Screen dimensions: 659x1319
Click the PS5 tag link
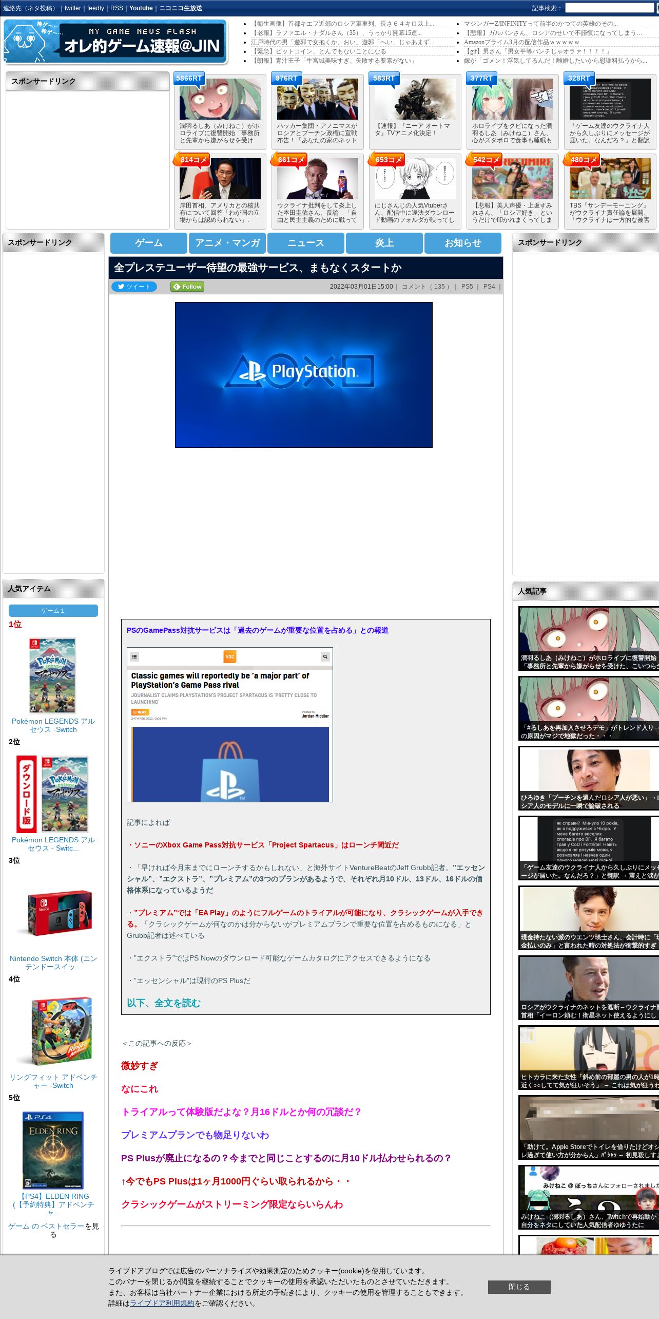point(467,287)
